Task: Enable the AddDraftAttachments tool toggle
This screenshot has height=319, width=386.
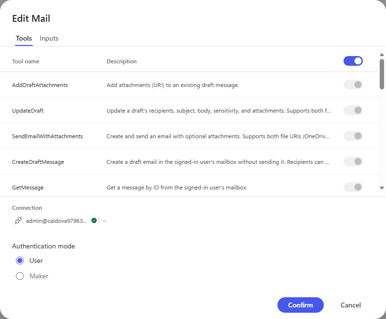Action: point(353,85)
